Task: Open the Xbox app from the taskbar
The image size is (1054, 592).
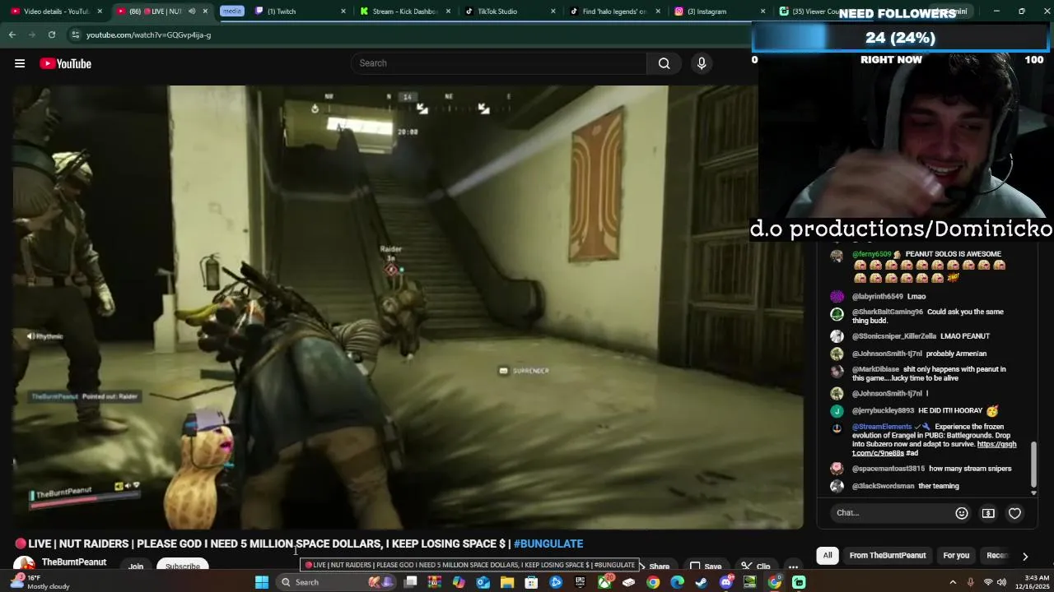Action: [x=604, y=582]
